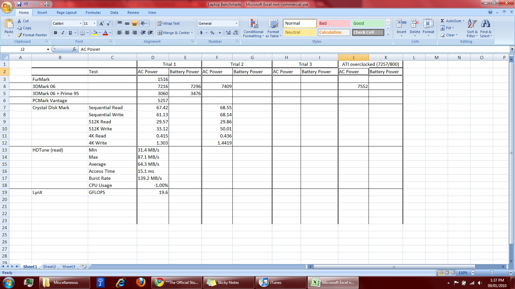
Task: Align text to the top of cell
Action: point(120,23)
